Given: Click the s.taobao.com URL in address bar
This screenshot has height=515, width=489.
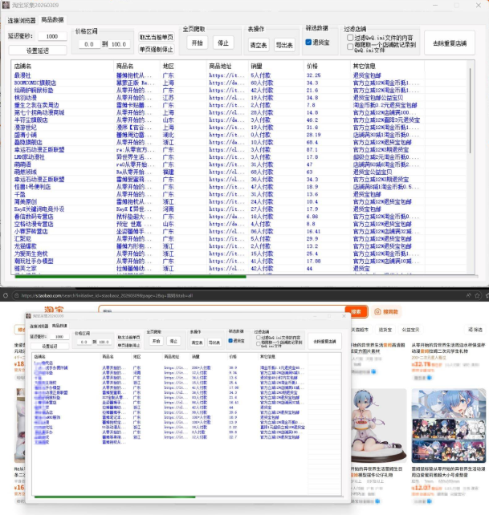Looking at the screenshot, I should coord(107,295).
